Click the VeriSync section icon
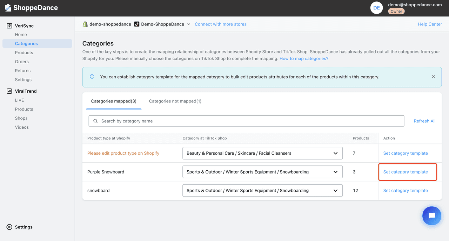 pos(9,26)
